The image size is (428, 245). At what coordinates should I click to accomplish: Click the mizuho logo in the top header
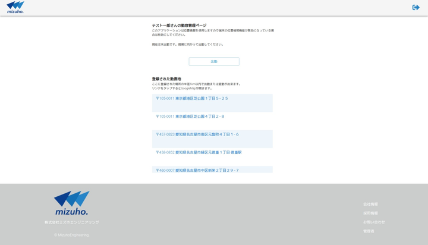[15, 7]
